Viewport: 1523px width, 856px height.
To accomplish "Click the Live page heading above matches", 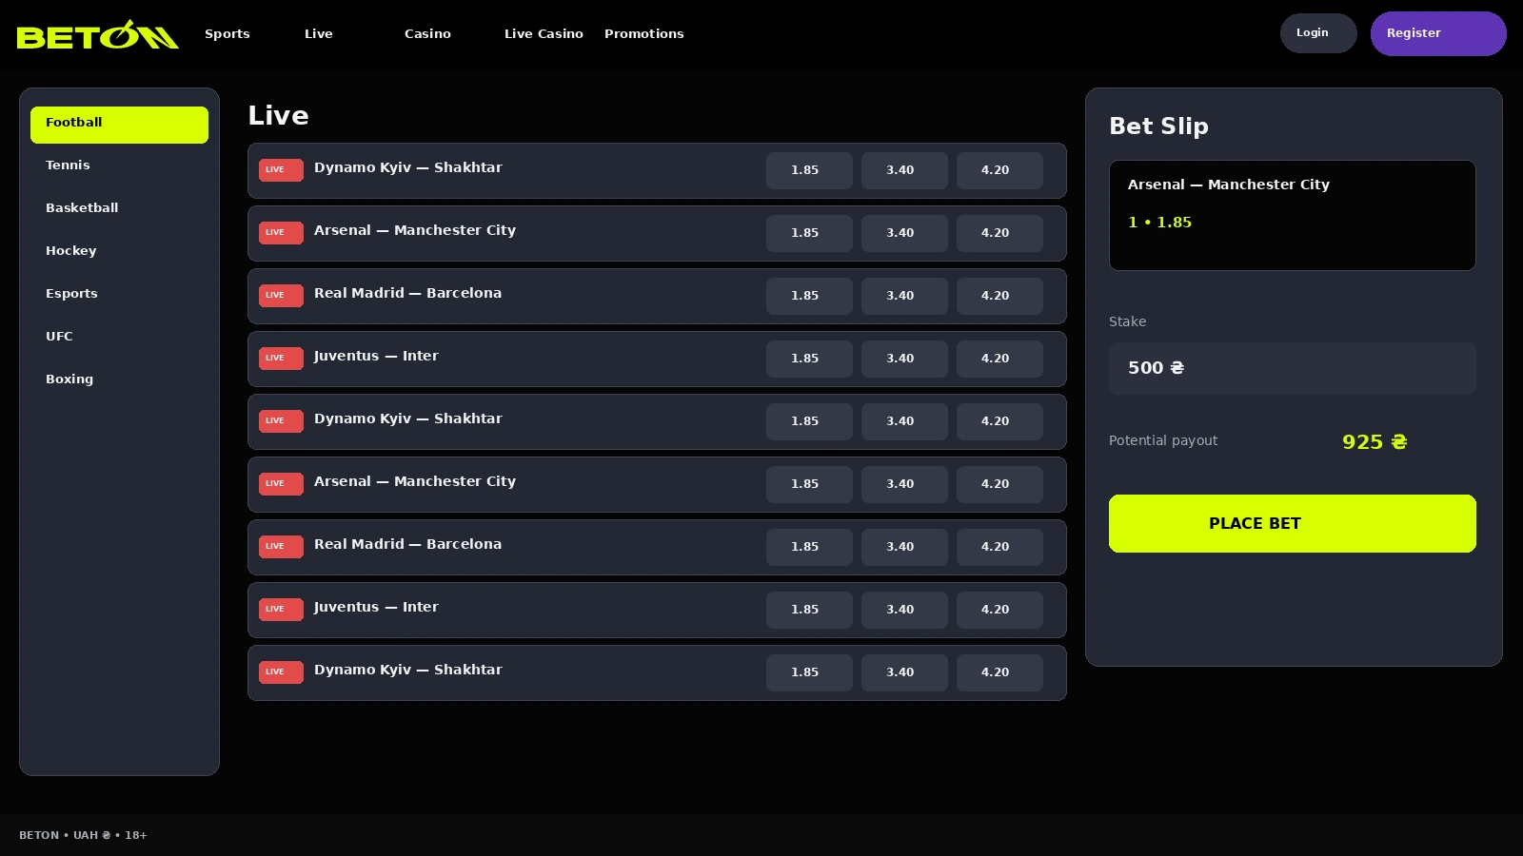I will pos(278,116).
